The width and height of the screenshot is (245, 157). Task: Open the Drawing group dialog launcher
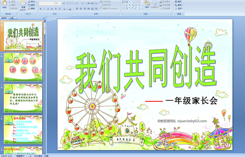pos(171,14)
